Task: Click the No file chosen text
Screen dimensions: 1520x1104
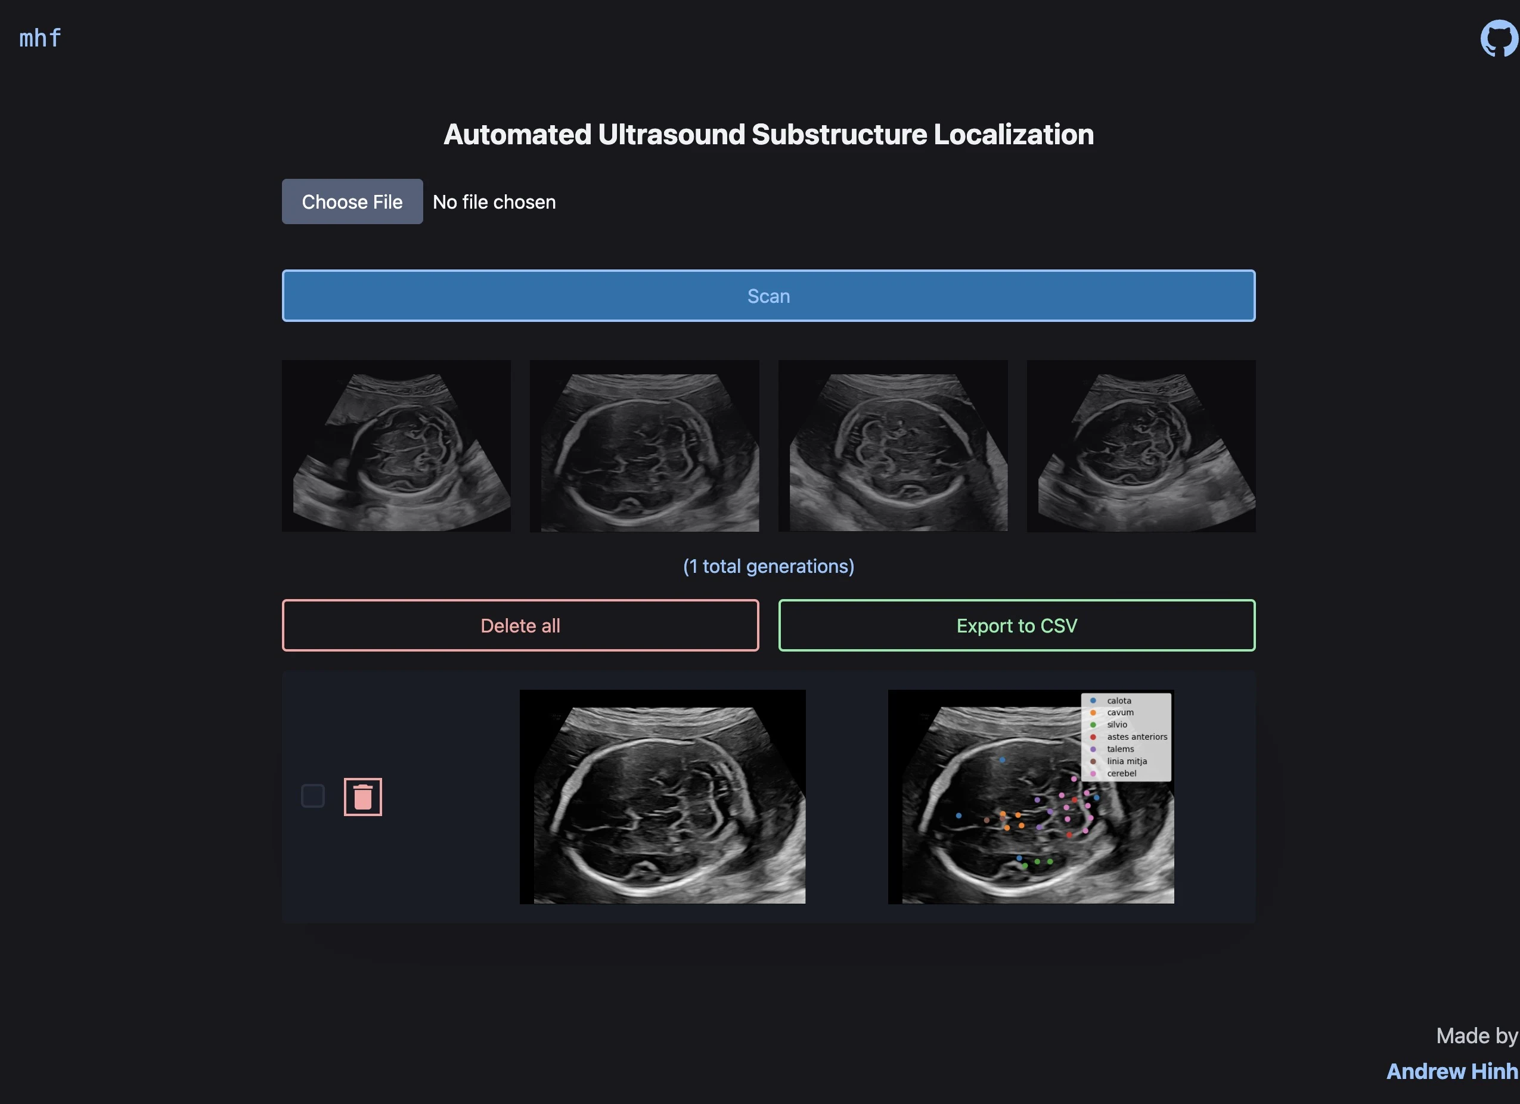Action: pos(494,201)
